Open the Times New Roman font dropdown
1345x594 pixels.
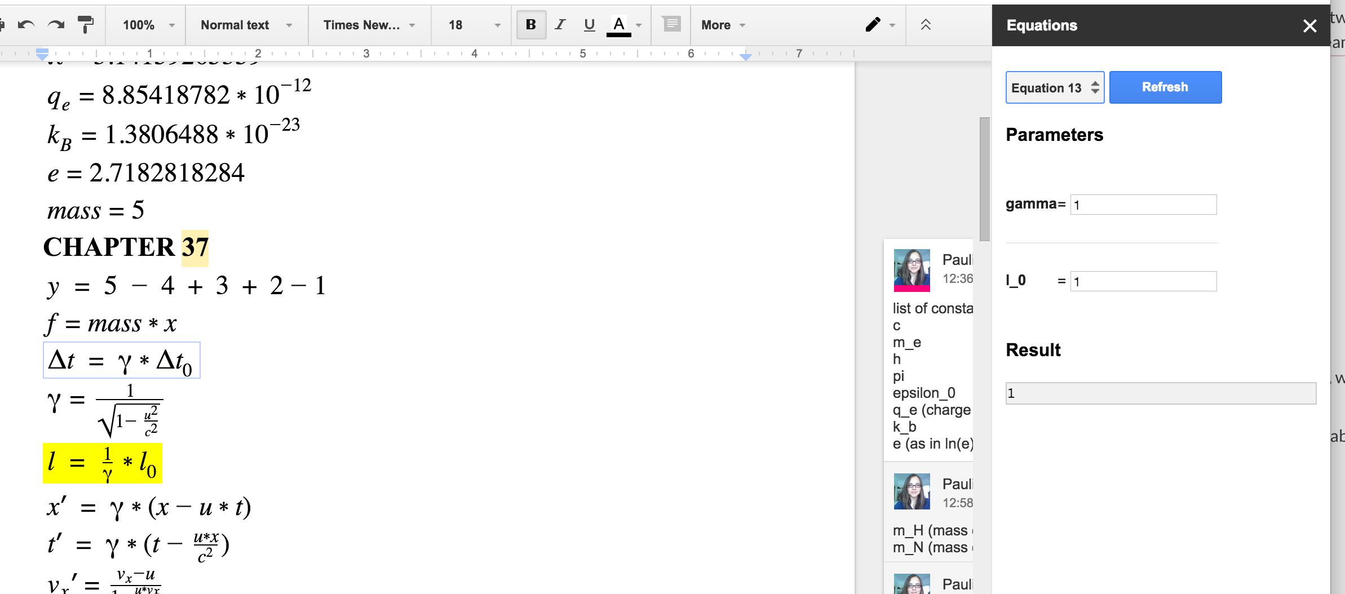click(369, 25)
